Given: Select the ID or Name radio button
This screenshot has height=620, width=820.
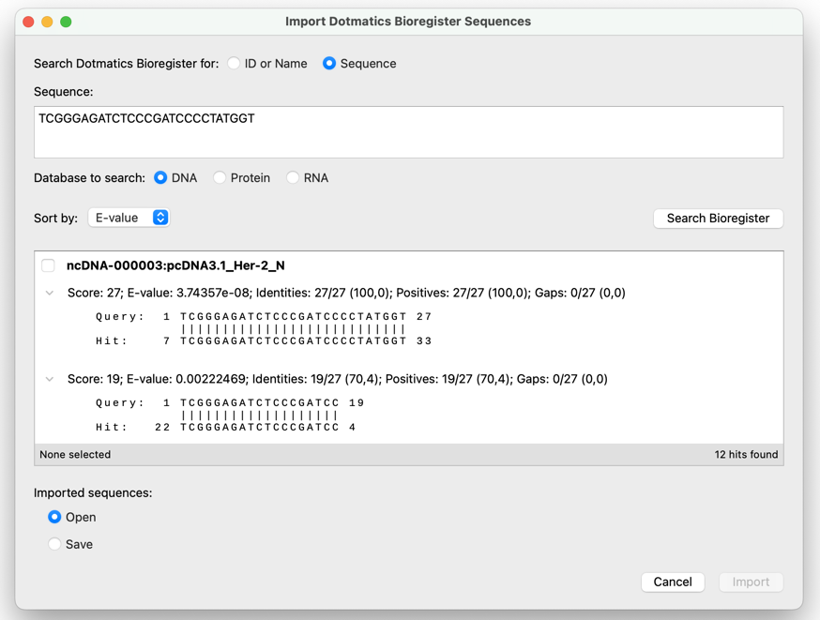Looking at the screenshot, I should click(x=234, y=63).
